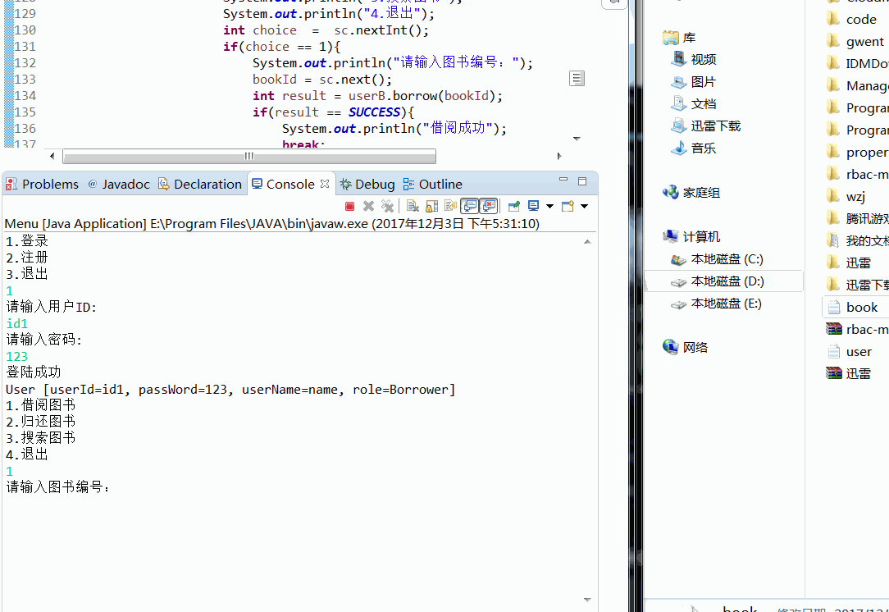889x612 pixels.
Task: Terminate the running program with red stop icon
Action: 350,207
